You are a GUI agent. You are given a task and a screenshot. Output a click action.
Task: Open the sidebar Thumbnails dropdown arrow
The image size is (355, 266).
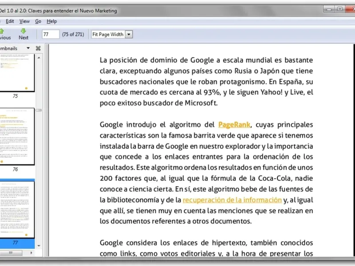(x=28, y=48)
